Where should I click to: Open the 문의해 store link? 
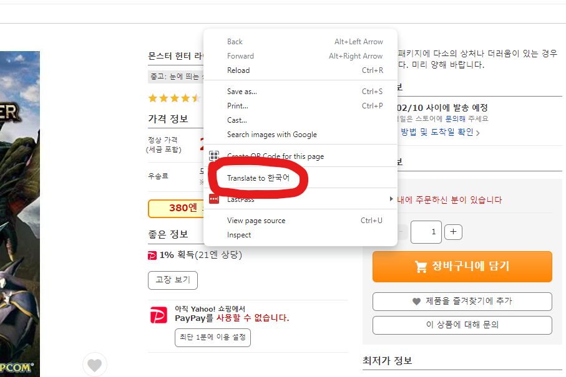tap(455, 118)
